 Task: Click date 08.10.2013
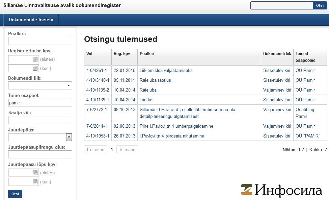[125, 110]
